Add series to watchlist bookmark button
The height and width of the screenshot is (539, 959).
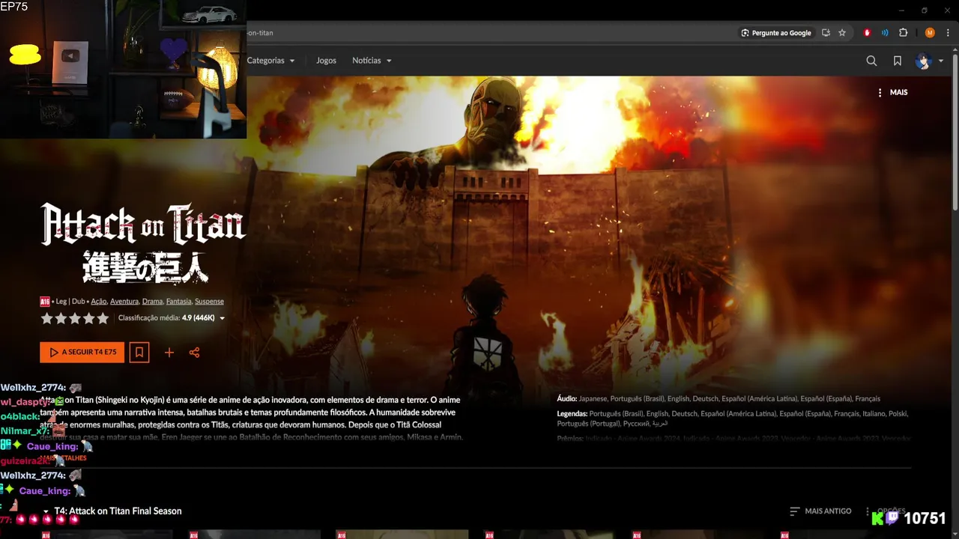tap(139, 352)
